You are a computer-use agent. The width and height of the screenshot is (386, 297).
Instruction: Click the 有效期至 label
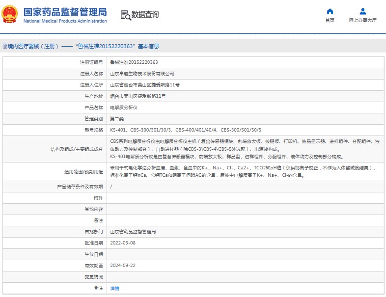point(94,266)
